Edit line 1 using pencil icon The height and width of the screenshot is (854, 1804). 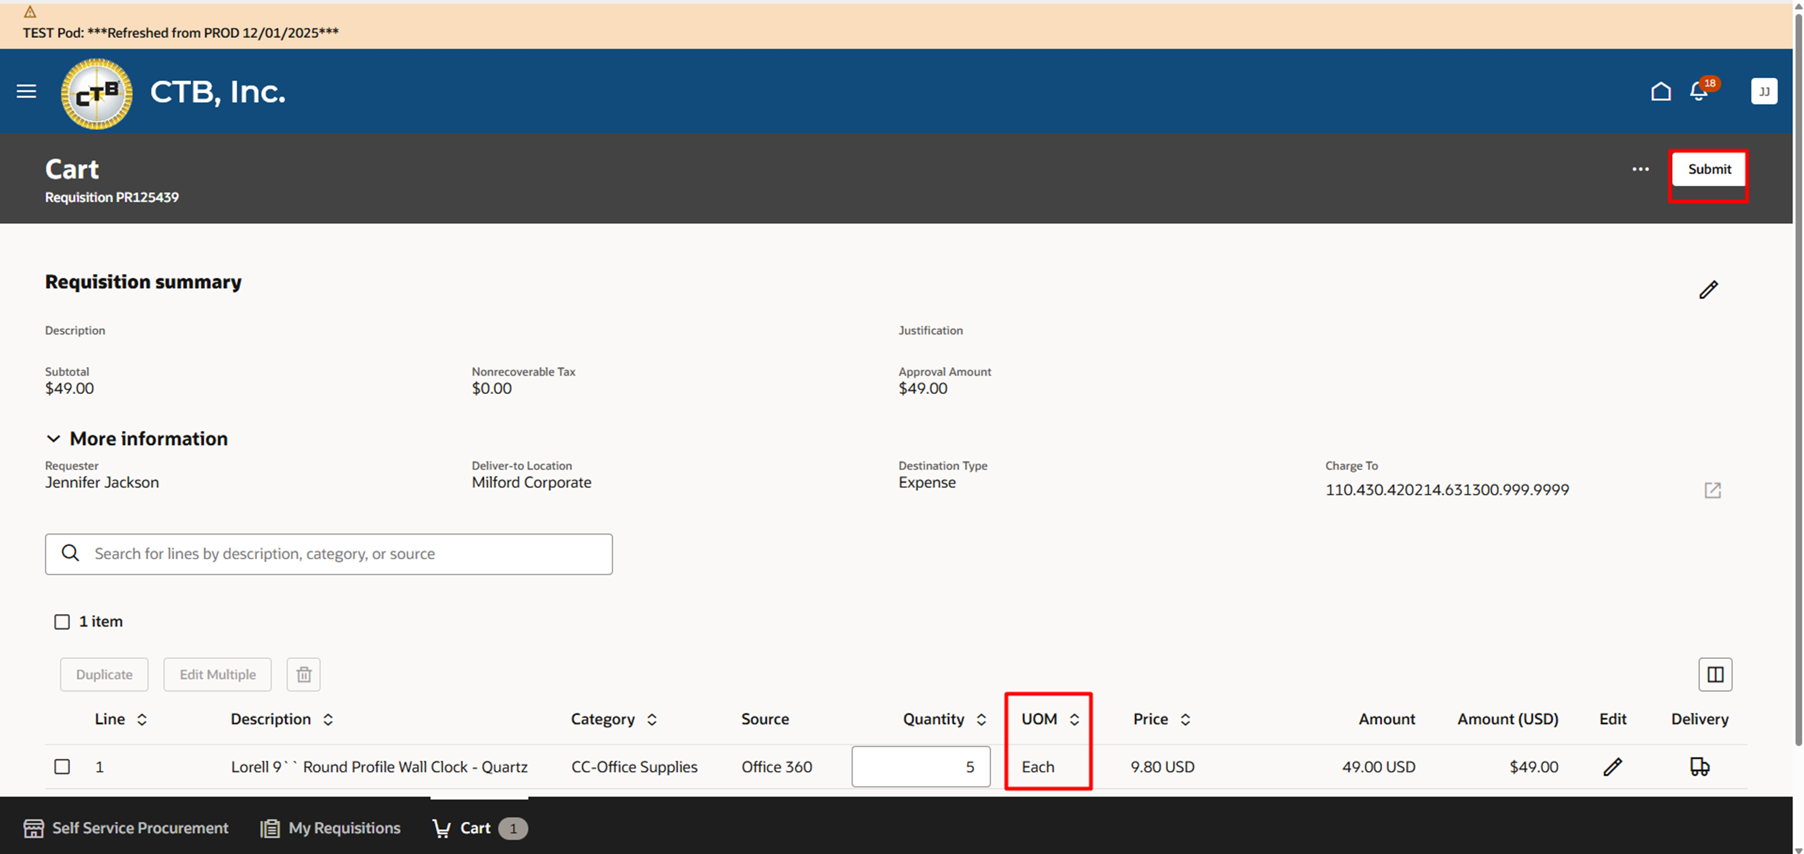(1612, 767)
